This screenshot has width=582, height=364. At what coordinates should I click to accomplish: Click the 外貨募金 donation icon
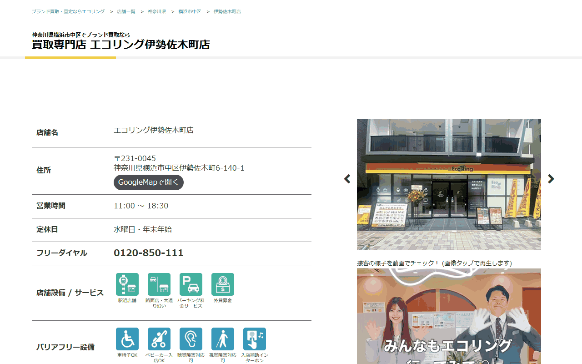tap(223, 284)
